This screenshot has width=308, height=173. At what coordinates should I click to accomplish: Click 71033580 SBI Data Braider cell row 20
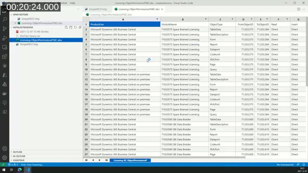(184, 119)
